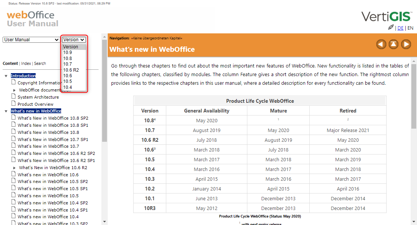Switch to the Search tab

[40, 63]
